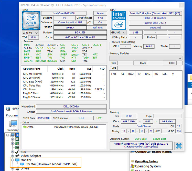This screenshot has height=171, width=192.
Task: Click the BIOS Version 1.1.1 field
Action: (81, 118)
